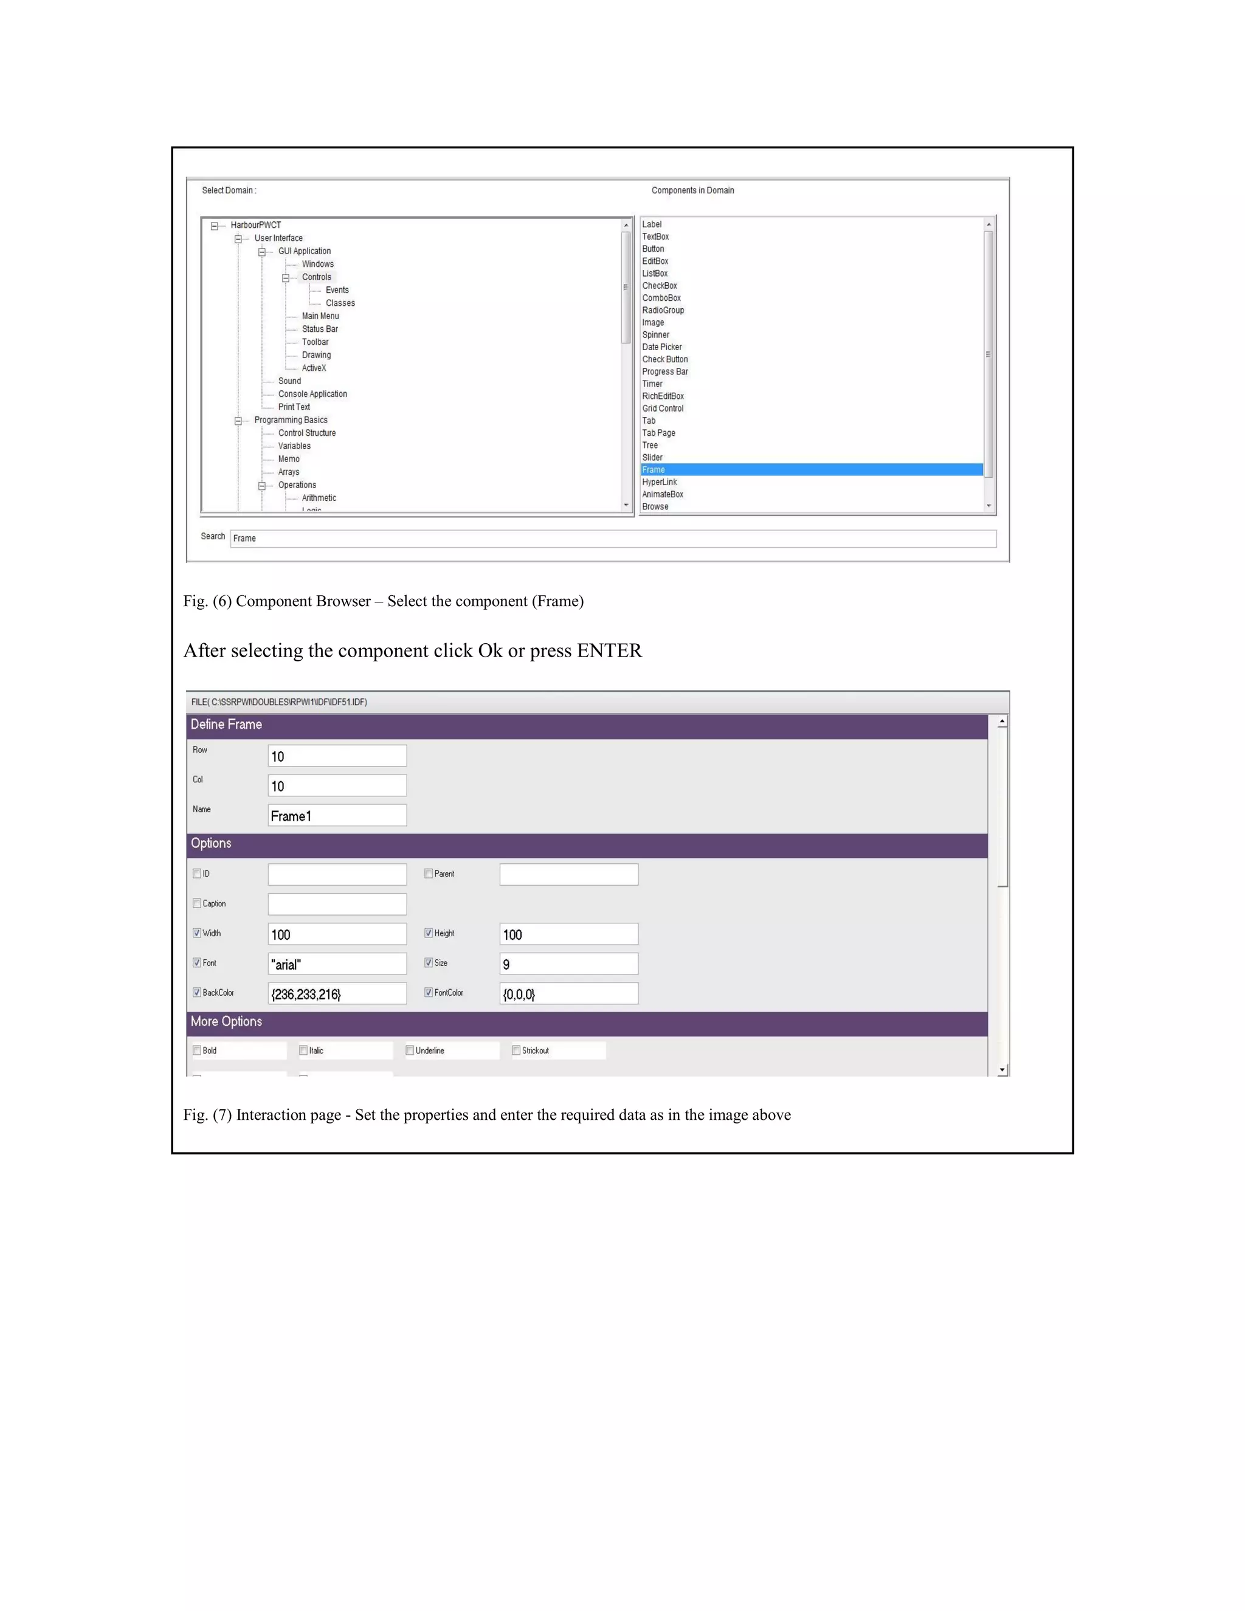This screenshot has height=1611, width=1245.
Task: Collapse the Controls tree node
Action: 286,278
